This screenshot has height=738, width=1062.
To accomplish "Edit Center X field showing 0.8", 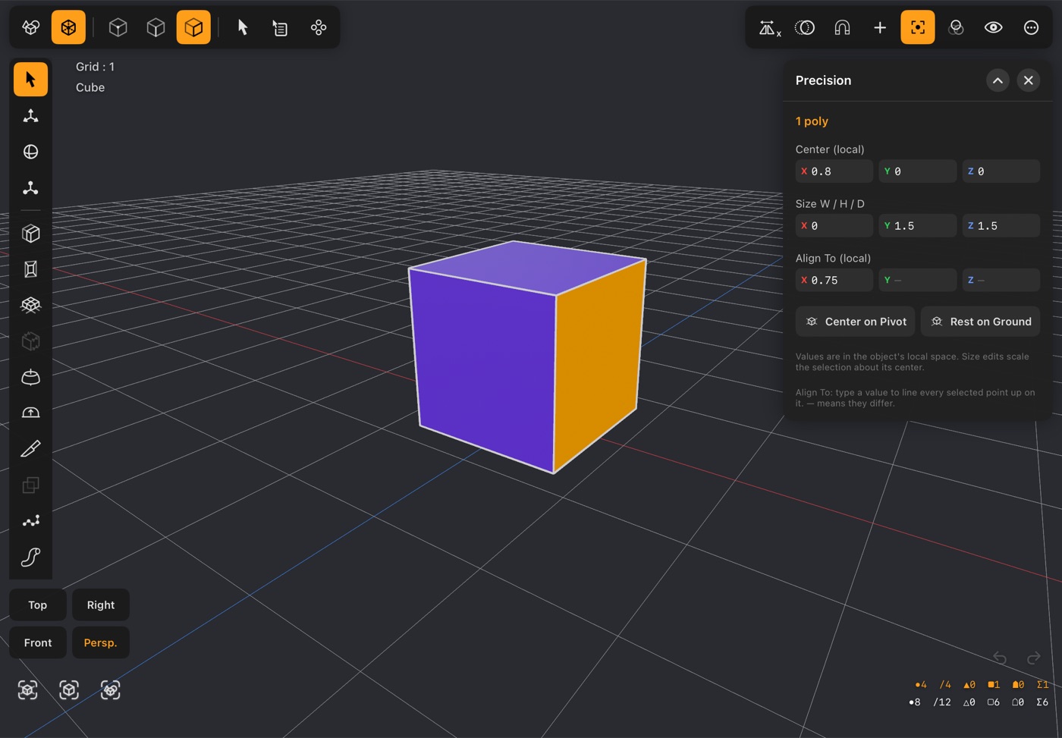I will coord(834,171).
